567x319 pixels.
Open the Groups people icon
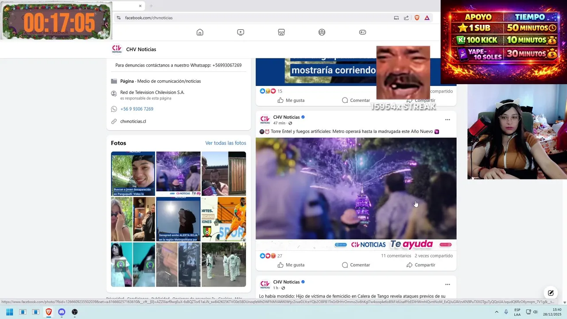click(x=322, y=32)
